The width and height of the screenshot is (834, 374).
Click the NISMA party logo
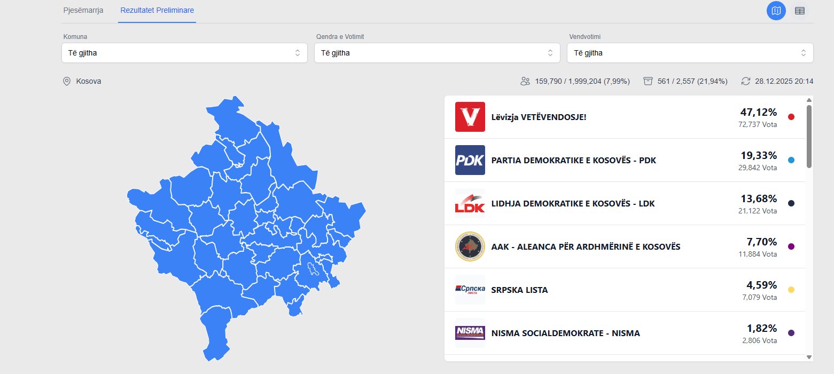[x=470, y=333]
